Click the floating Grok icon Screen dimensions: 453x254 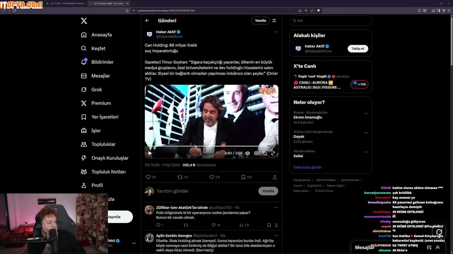439,232
